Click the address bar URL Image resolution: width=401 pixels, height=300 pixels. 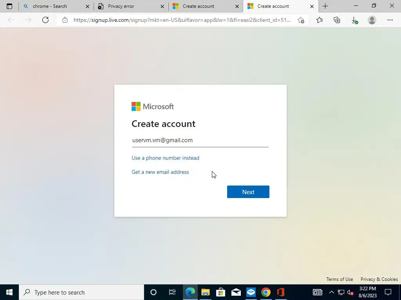tap(182, 20)
